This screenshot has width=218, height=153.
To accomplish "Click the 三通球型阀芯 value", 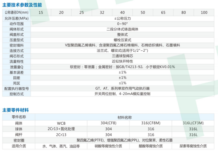I will tap(122, 56).
